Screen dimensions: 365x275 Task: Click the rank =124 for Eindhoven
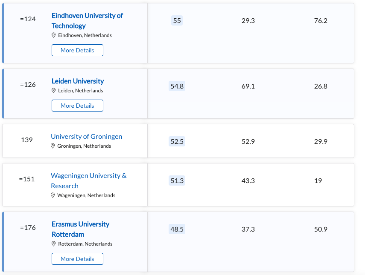[x=28, y=19]
